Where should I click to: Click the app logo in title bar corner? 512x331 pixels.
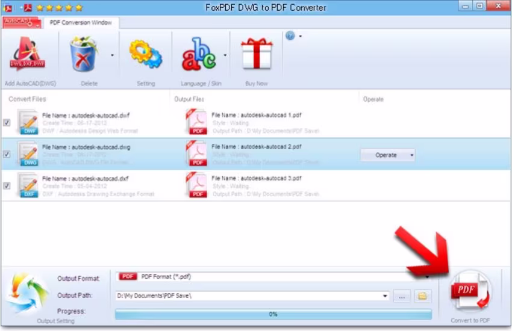pos(7,8)
